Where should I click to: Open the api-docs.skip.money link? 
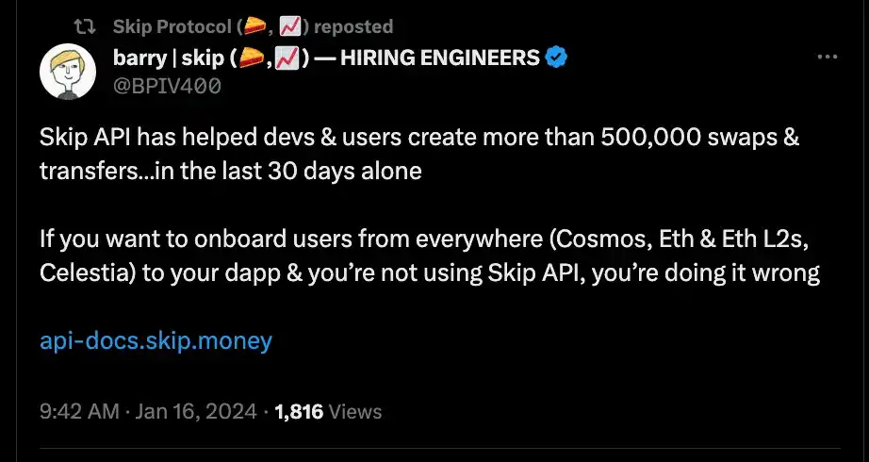(156, 339)
